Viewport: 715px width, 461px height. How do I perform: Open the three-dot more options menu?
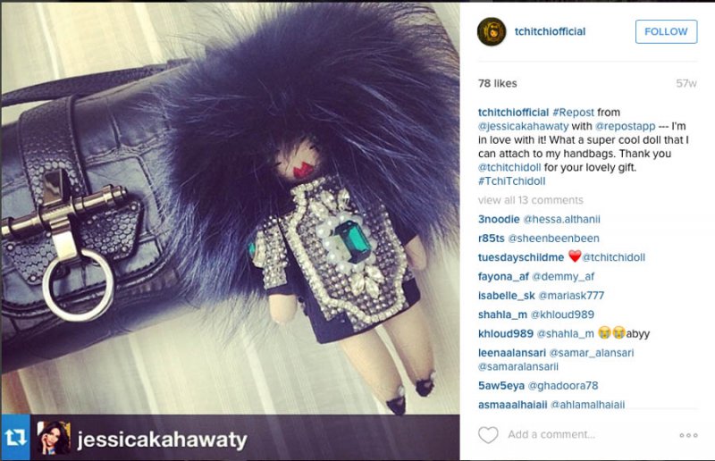coord(688,435)
